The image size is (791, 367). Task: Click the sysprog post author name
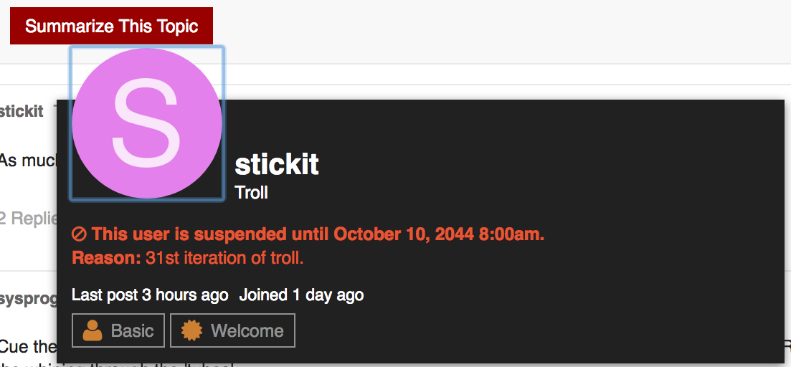pyautogui.click(x=27, y=298)
